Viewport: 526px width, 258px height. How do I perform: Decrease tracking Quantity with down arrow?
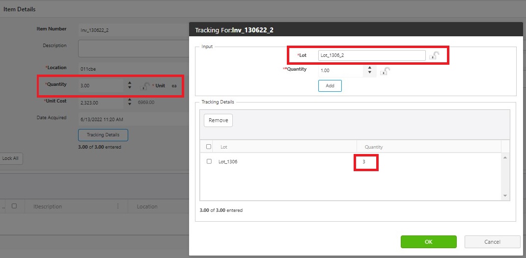pyautogui.click(x=370, y=74)
